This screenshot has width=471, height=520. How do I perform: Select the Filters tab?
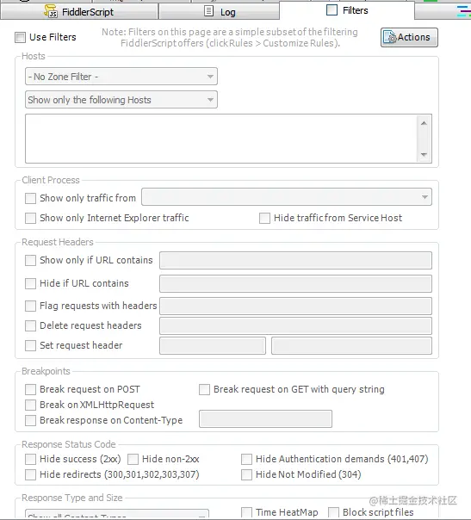[x=347, y=10]
